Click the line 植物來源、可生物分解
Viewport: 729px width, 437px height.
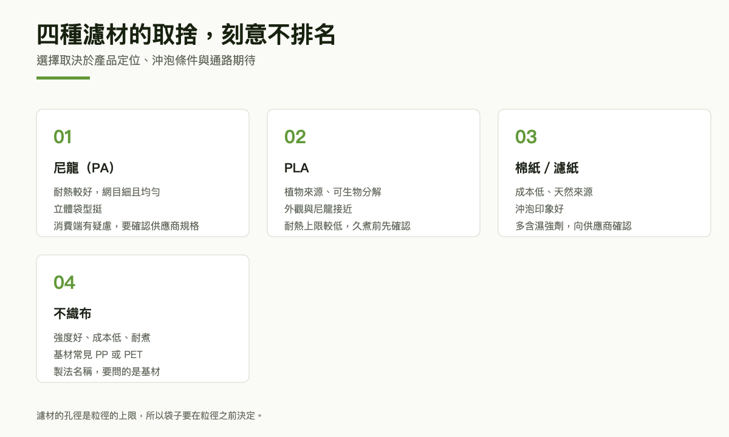[333, 192]
